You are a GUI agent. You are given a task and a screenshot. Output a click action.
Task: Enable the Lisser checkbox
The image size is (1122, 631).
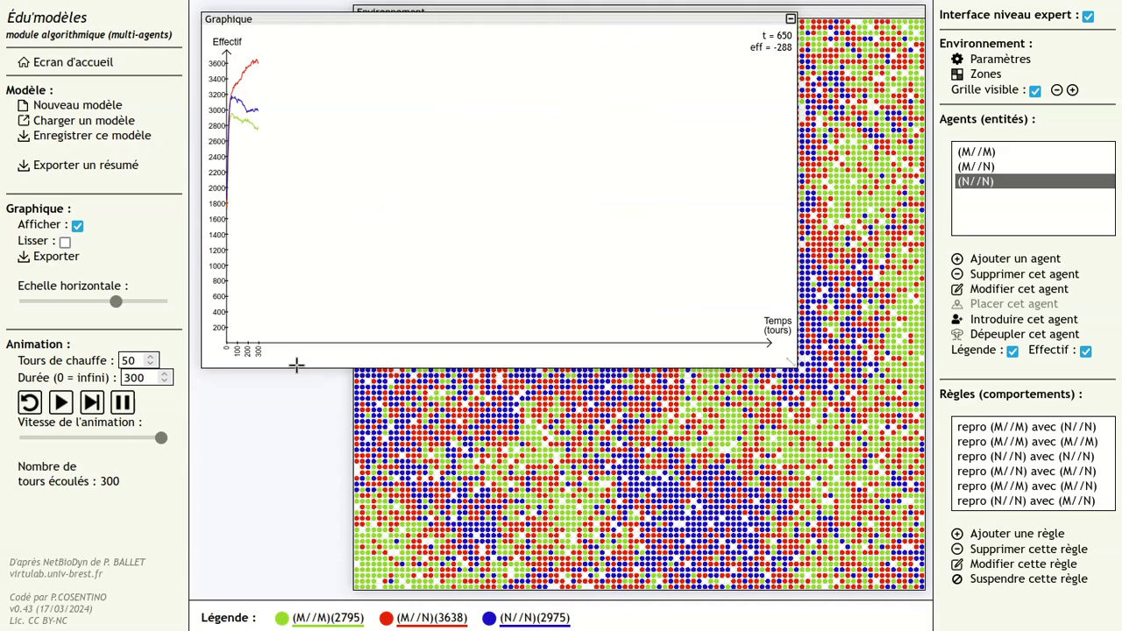tap(65, 242)
